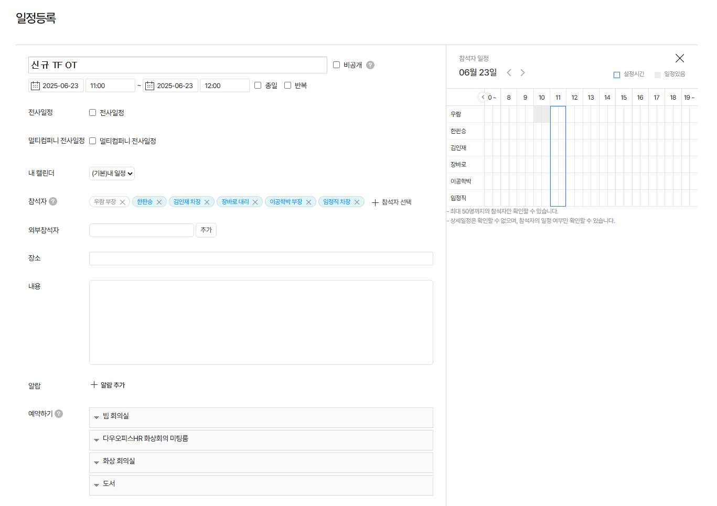Click the 알람 추가 link

(108, 385)
